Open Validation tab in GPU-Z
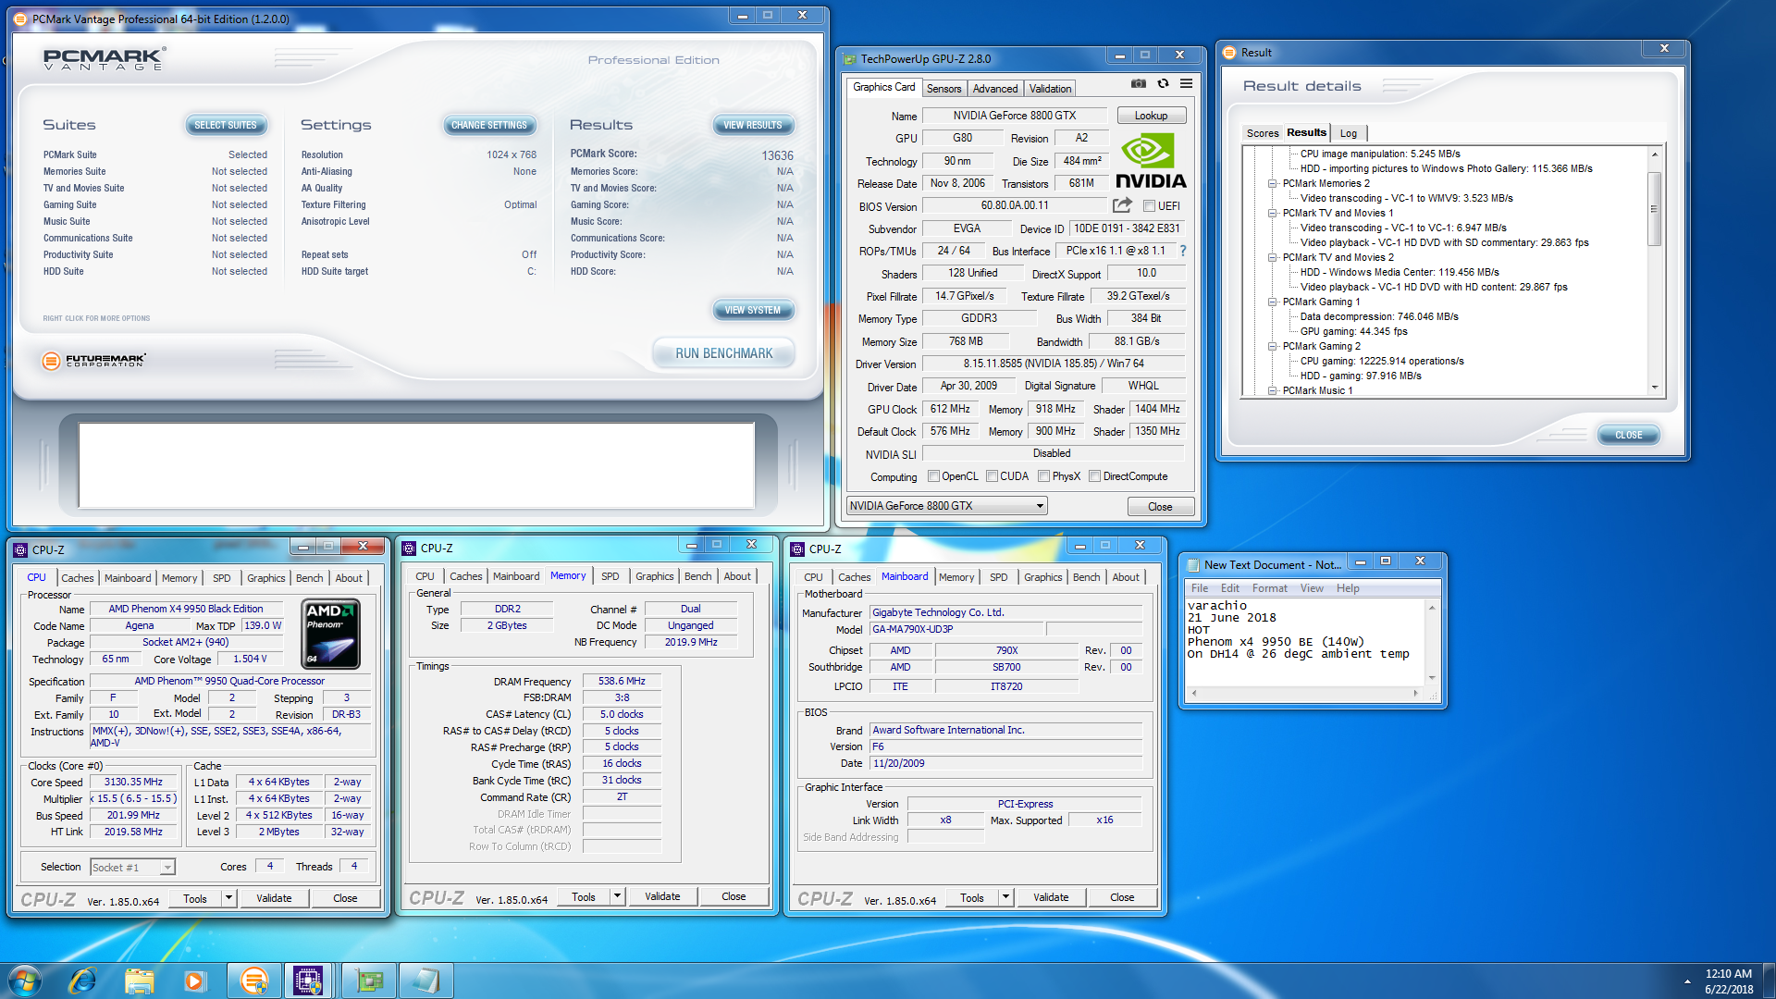Image resolution: width=1776 pixels, height=999 pixels. point(1050,89)
